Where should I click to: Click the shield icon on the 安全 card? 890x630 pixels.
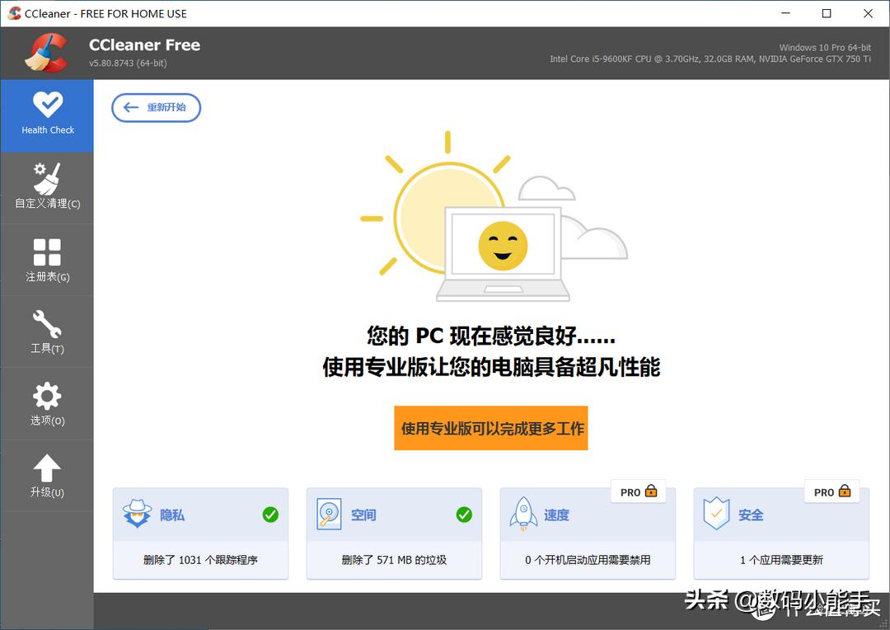(719, 514)
